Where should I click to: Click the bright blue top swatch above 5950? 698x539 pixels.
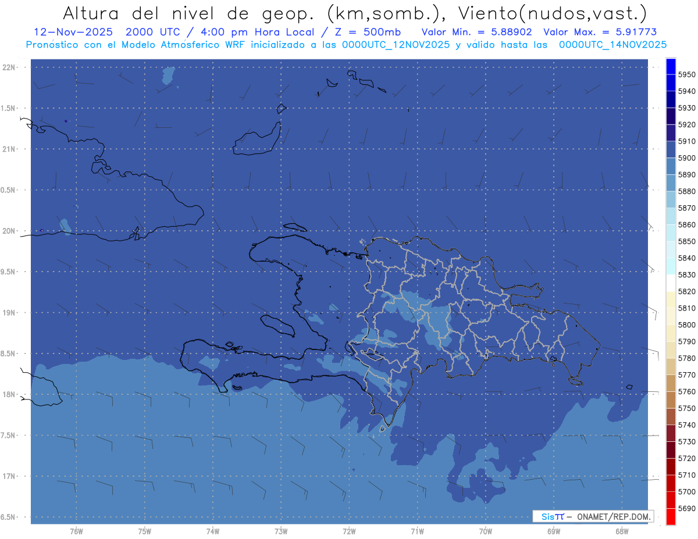click(x=671, y=66)
